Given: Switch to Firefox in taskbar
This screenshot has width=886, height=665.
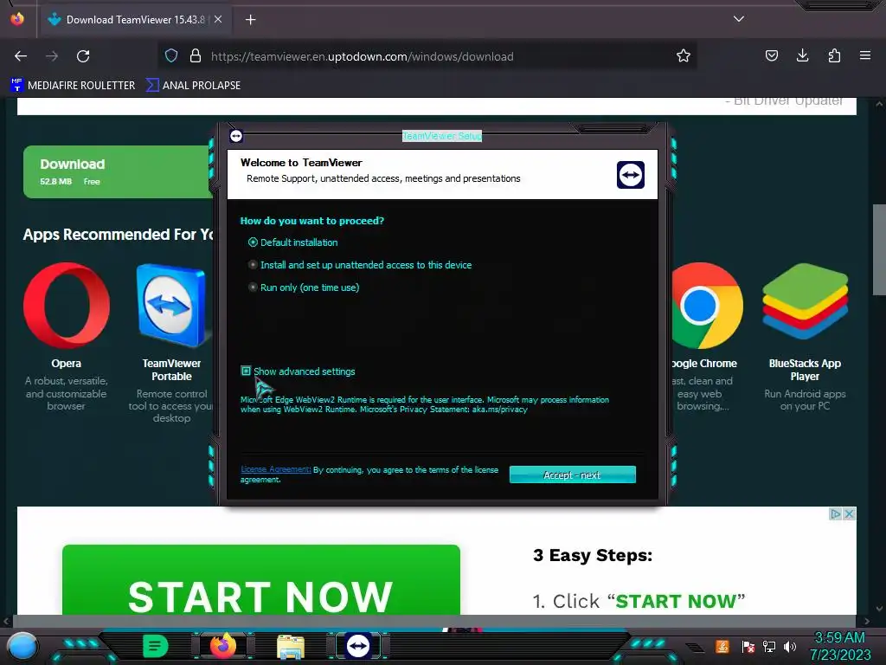Looking at the screenshot, I should pyautogui.click(x=223, y=646).
